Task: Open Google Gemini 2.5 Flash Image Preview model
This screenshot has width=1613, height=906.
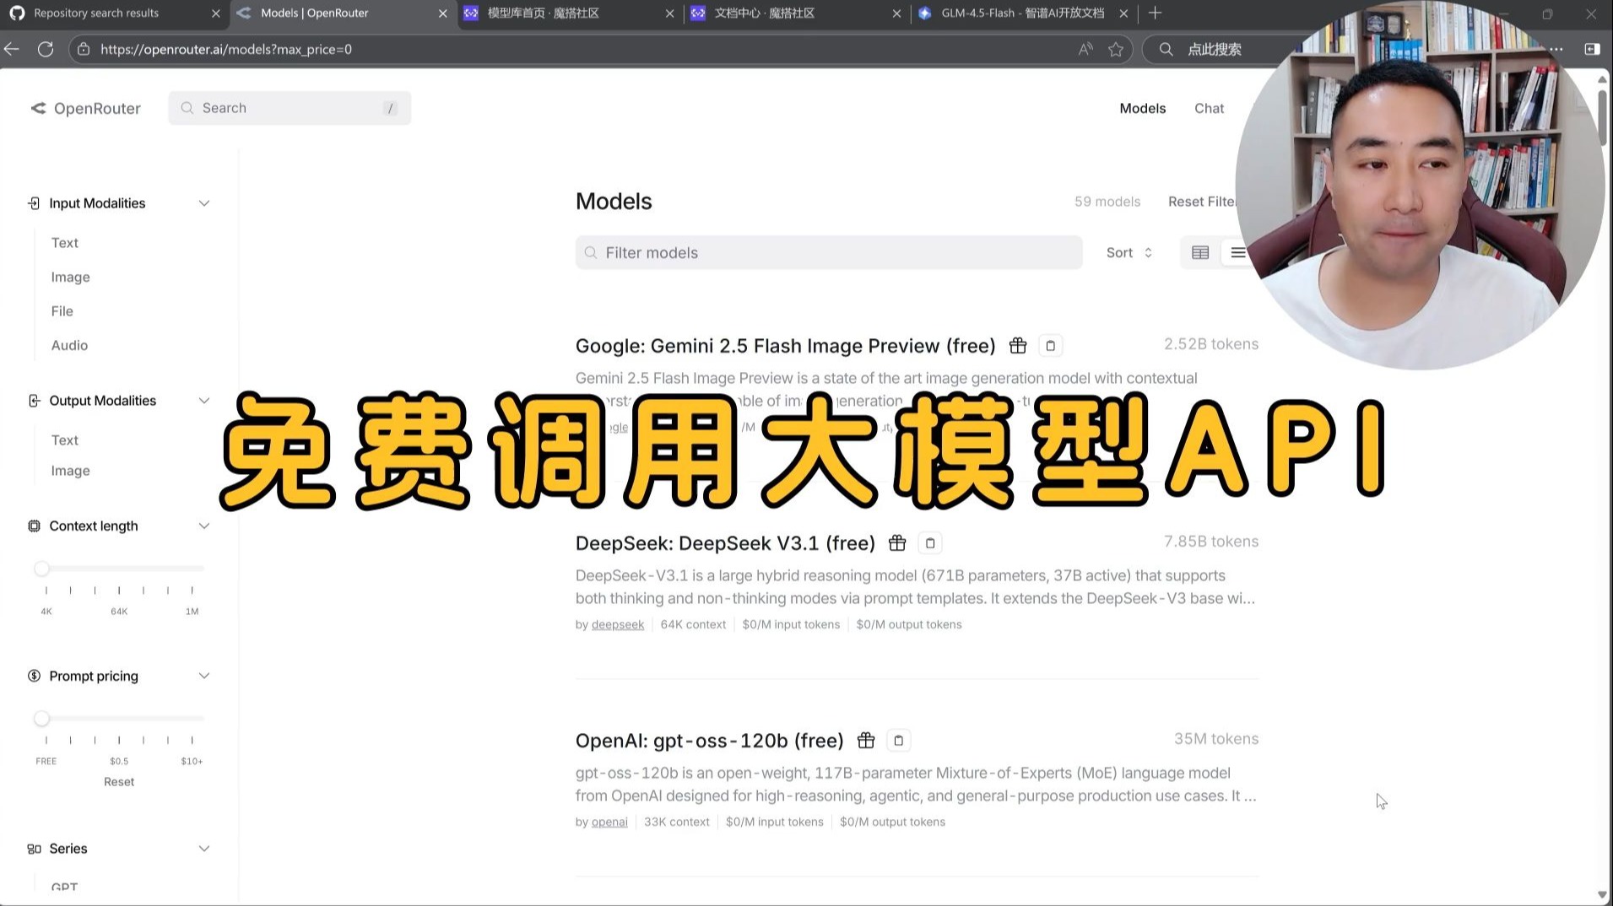Action: (x=786, y=346)
